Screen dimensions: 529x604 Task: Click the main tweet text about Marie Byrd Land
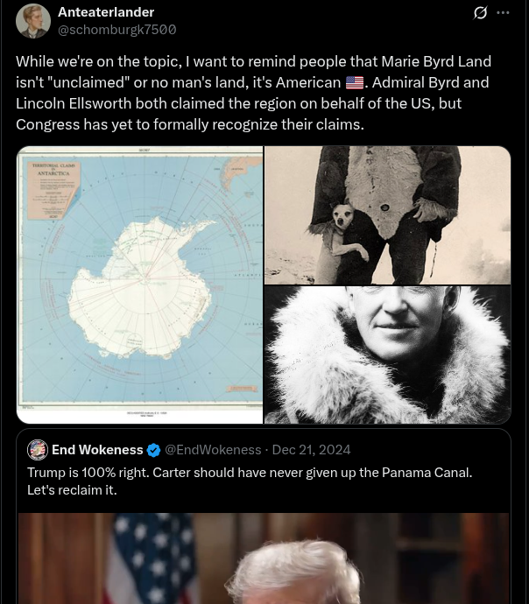click(253, 93)
